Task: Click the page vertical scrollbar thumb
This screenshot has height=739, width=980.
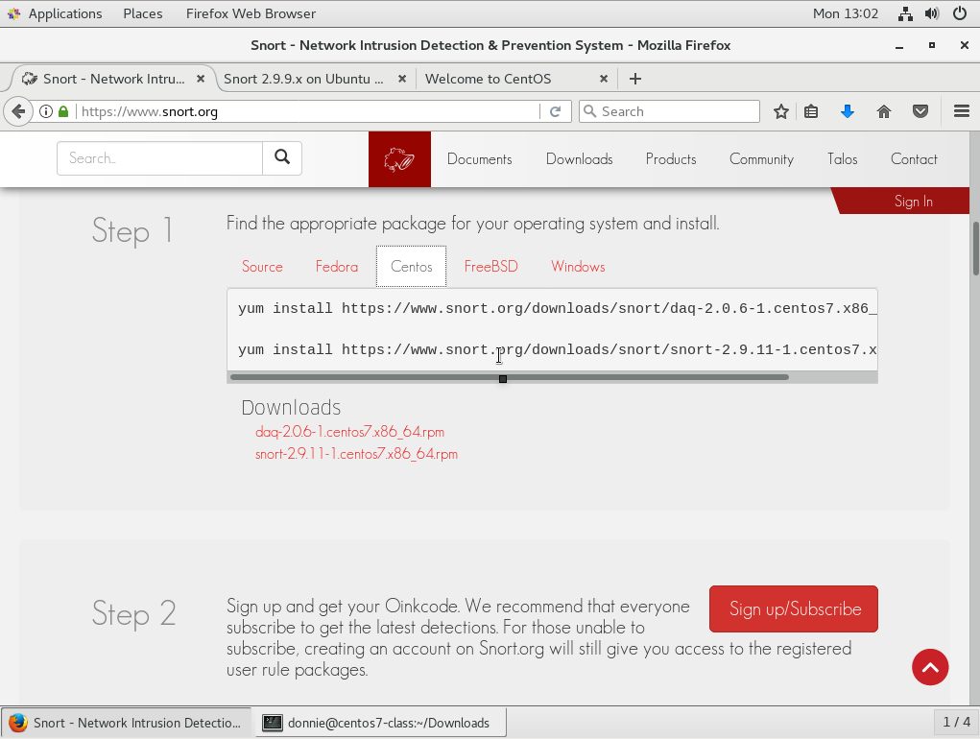Action: (975, 248)
